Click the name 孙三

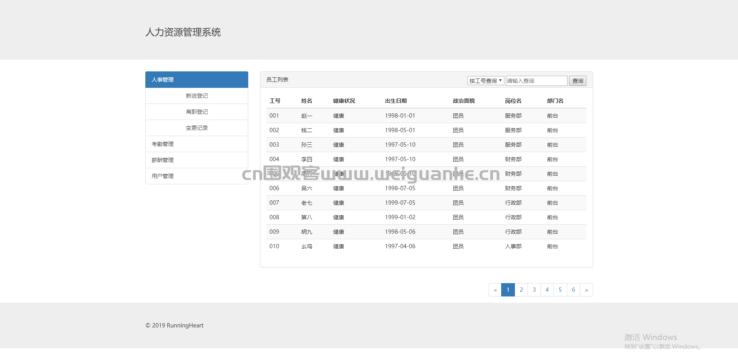click(307, 145)
